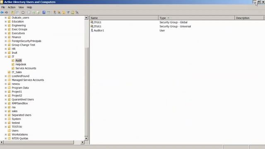This screenshot has height=149, width=265.
Task: Click the Back arrow toolbar icon
Action: 2,12
